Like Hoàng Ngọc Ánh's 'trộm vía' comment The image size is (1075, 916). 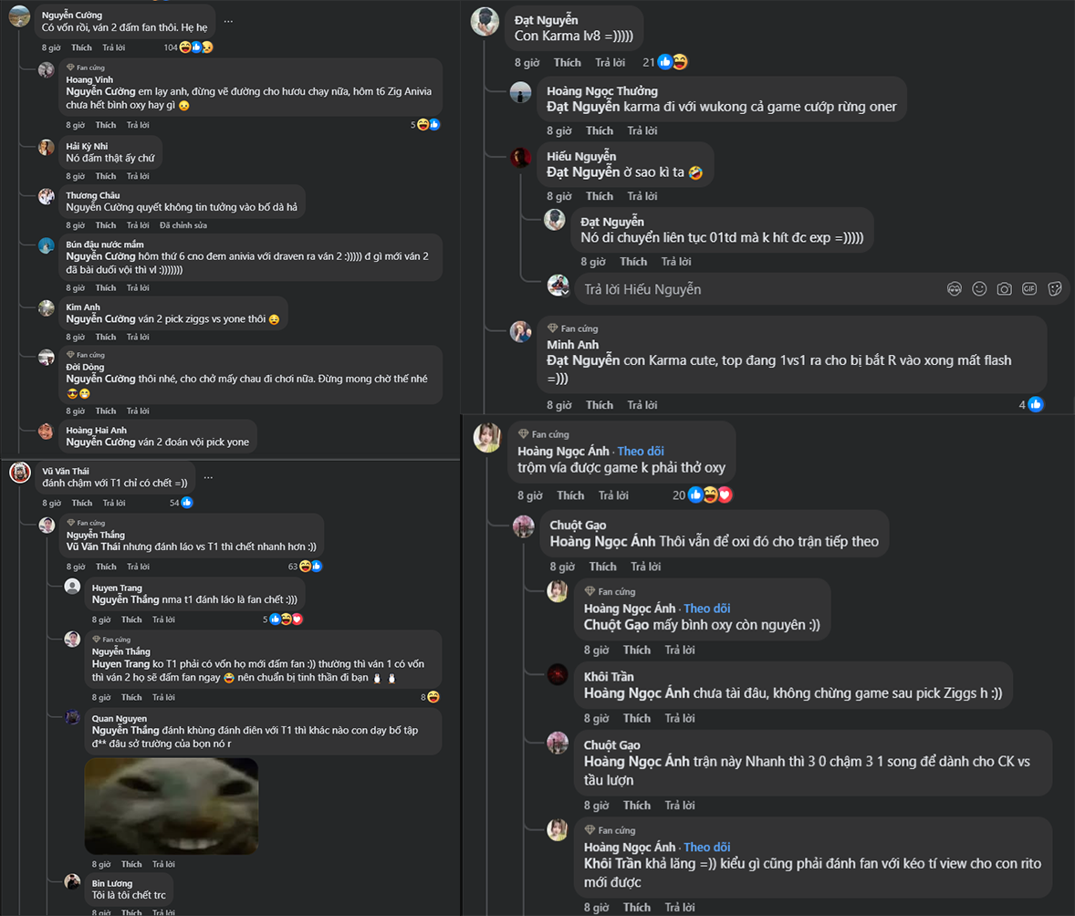[570, 495]
